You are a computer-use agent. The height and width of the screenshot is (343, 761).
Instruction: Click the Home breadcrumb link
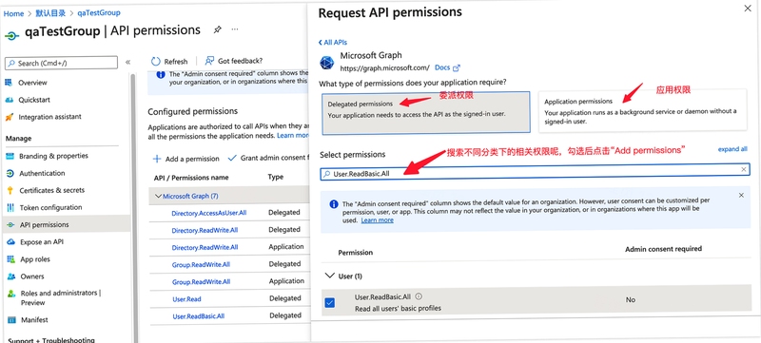(13, 13)
